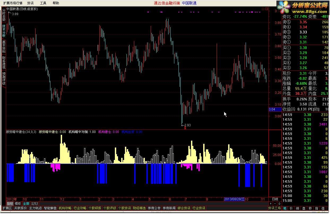Select the 笔 tab under the tick list

[285, 208]
